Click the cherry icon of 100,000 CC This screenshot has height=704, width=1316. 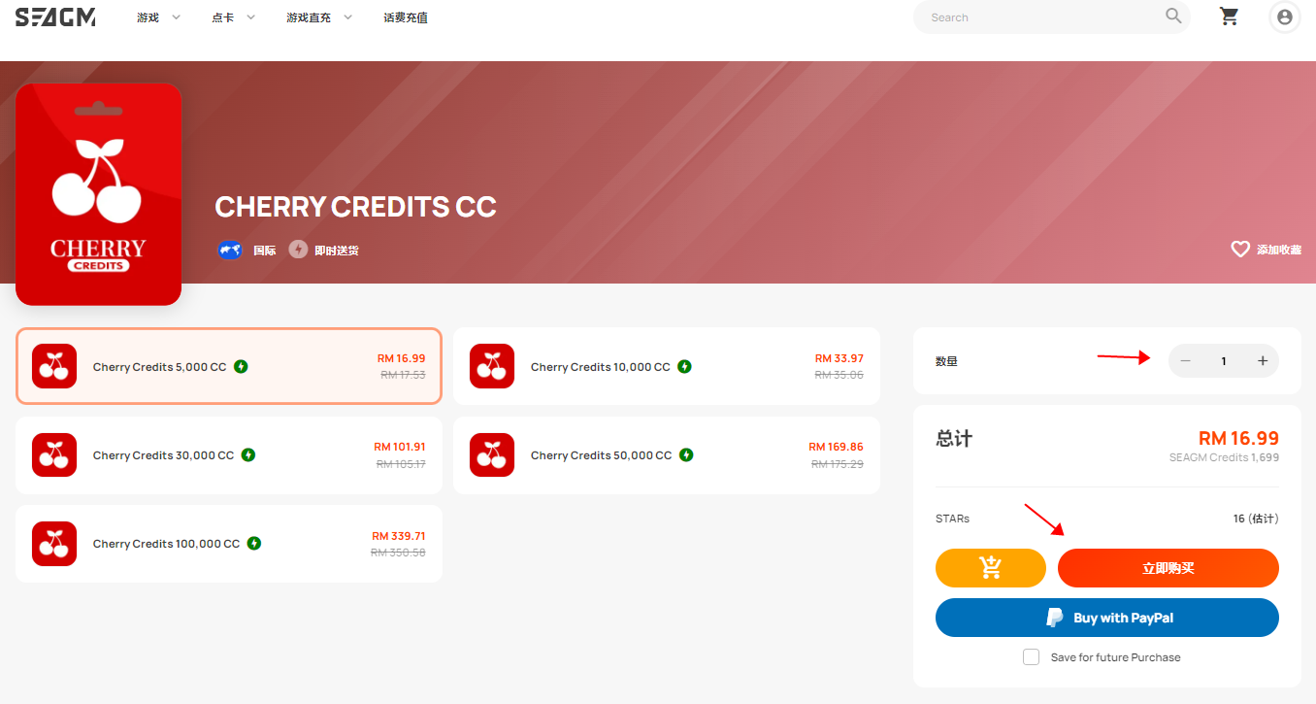point(54,543)
